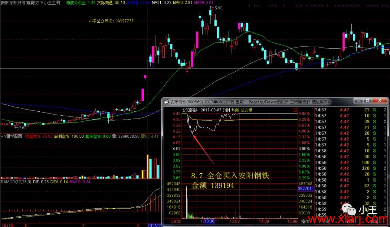The height and width of the screenshot is (227, 390).
Task: Click the DEA: 0.14 value
Action: tap(59, 182)
